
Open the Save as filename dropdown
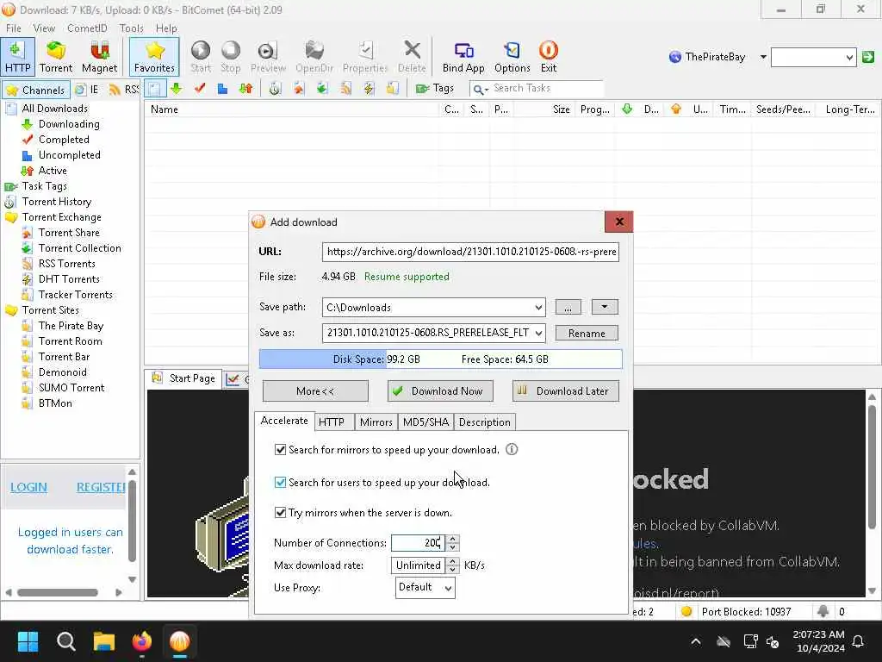coord(538,334)
